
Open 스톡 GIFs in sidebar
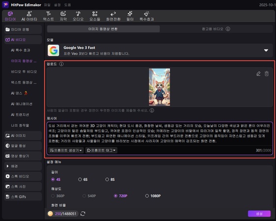pos(23,196)
